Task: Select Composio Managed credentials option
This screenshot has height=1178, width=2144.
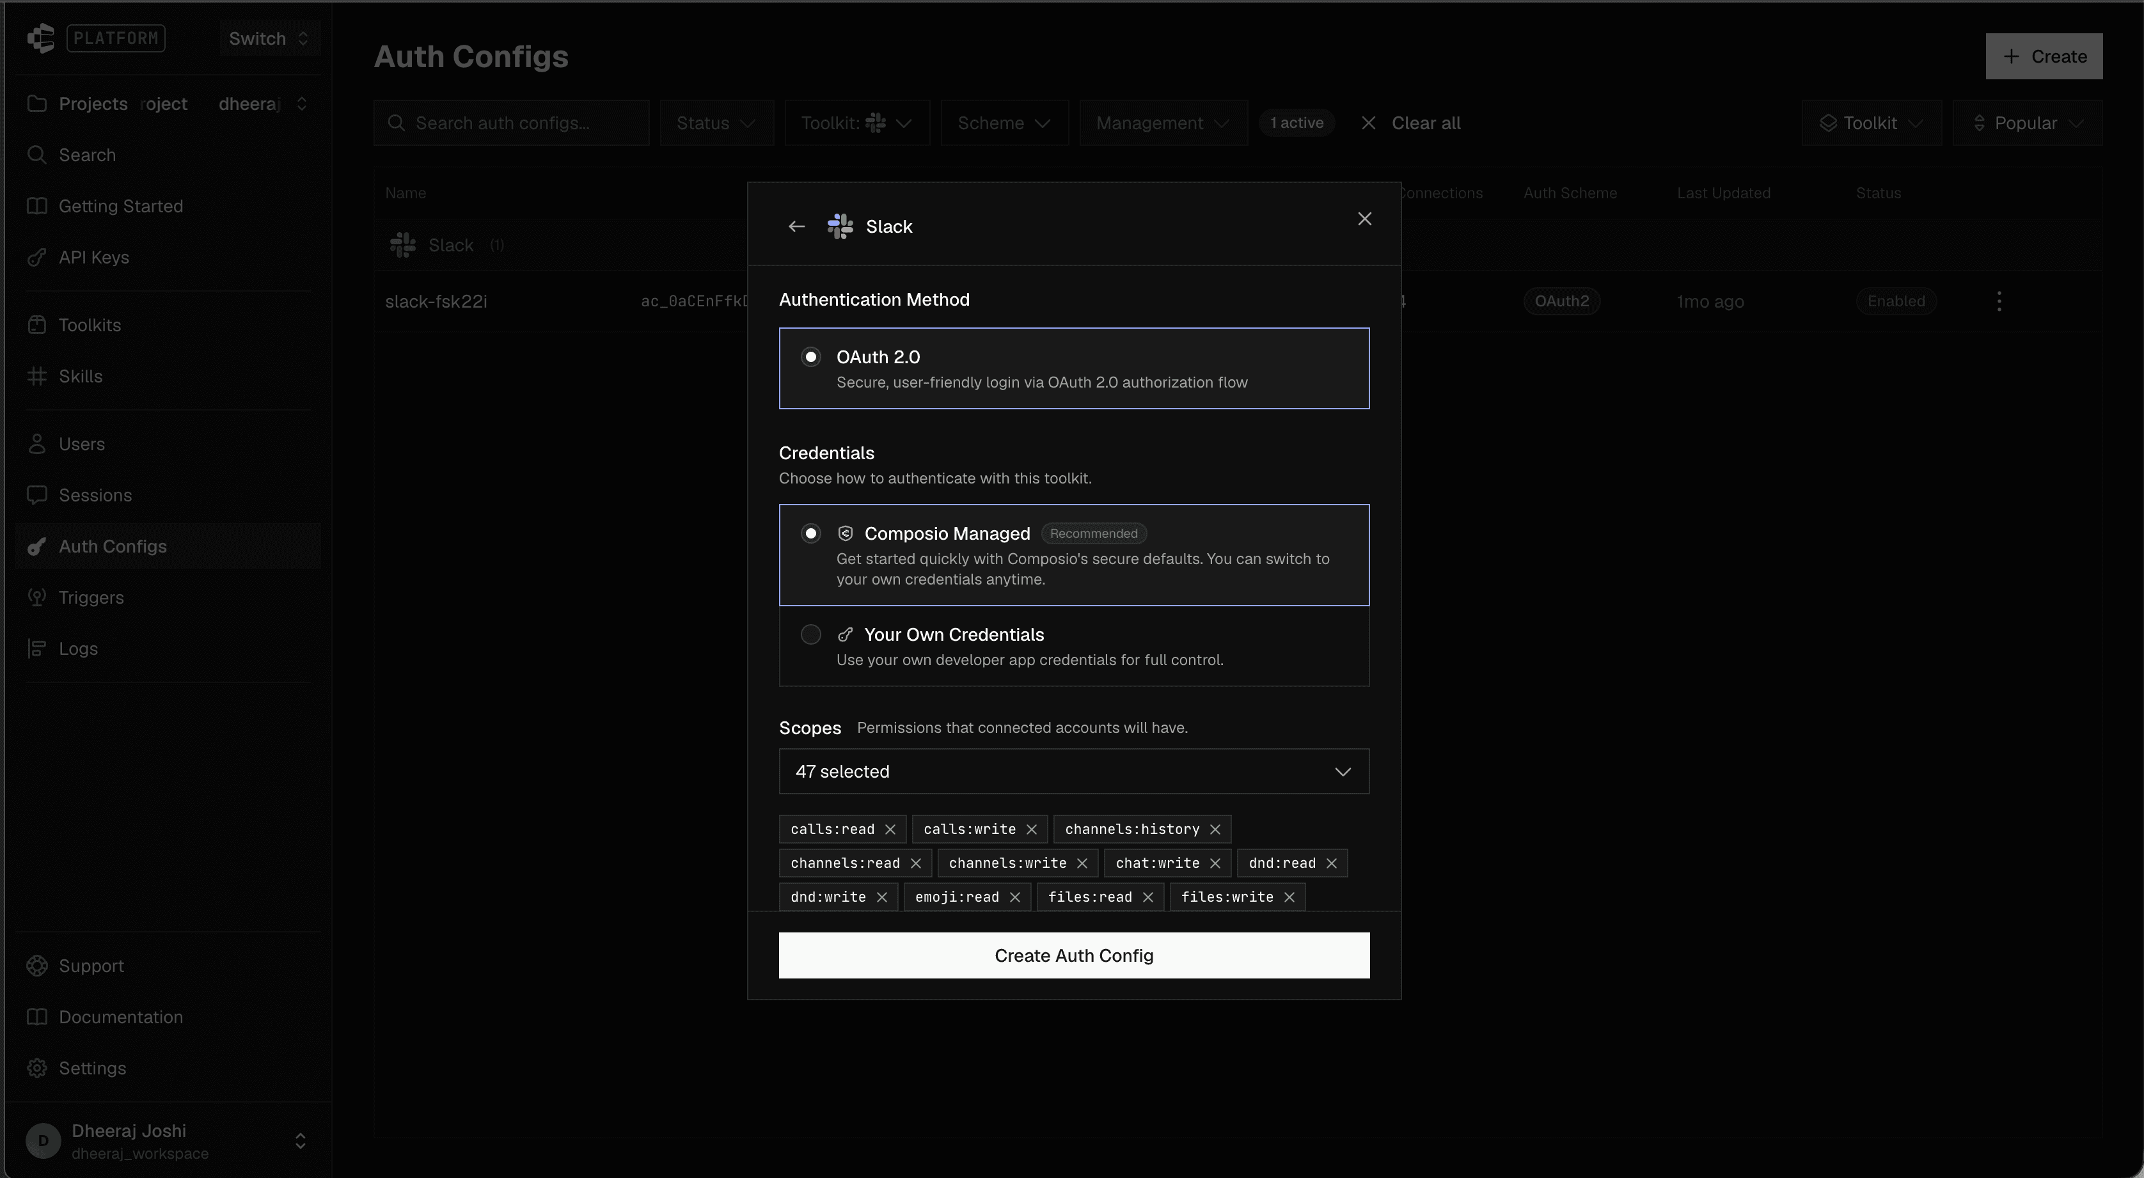Action: [x=1074, y=555]
